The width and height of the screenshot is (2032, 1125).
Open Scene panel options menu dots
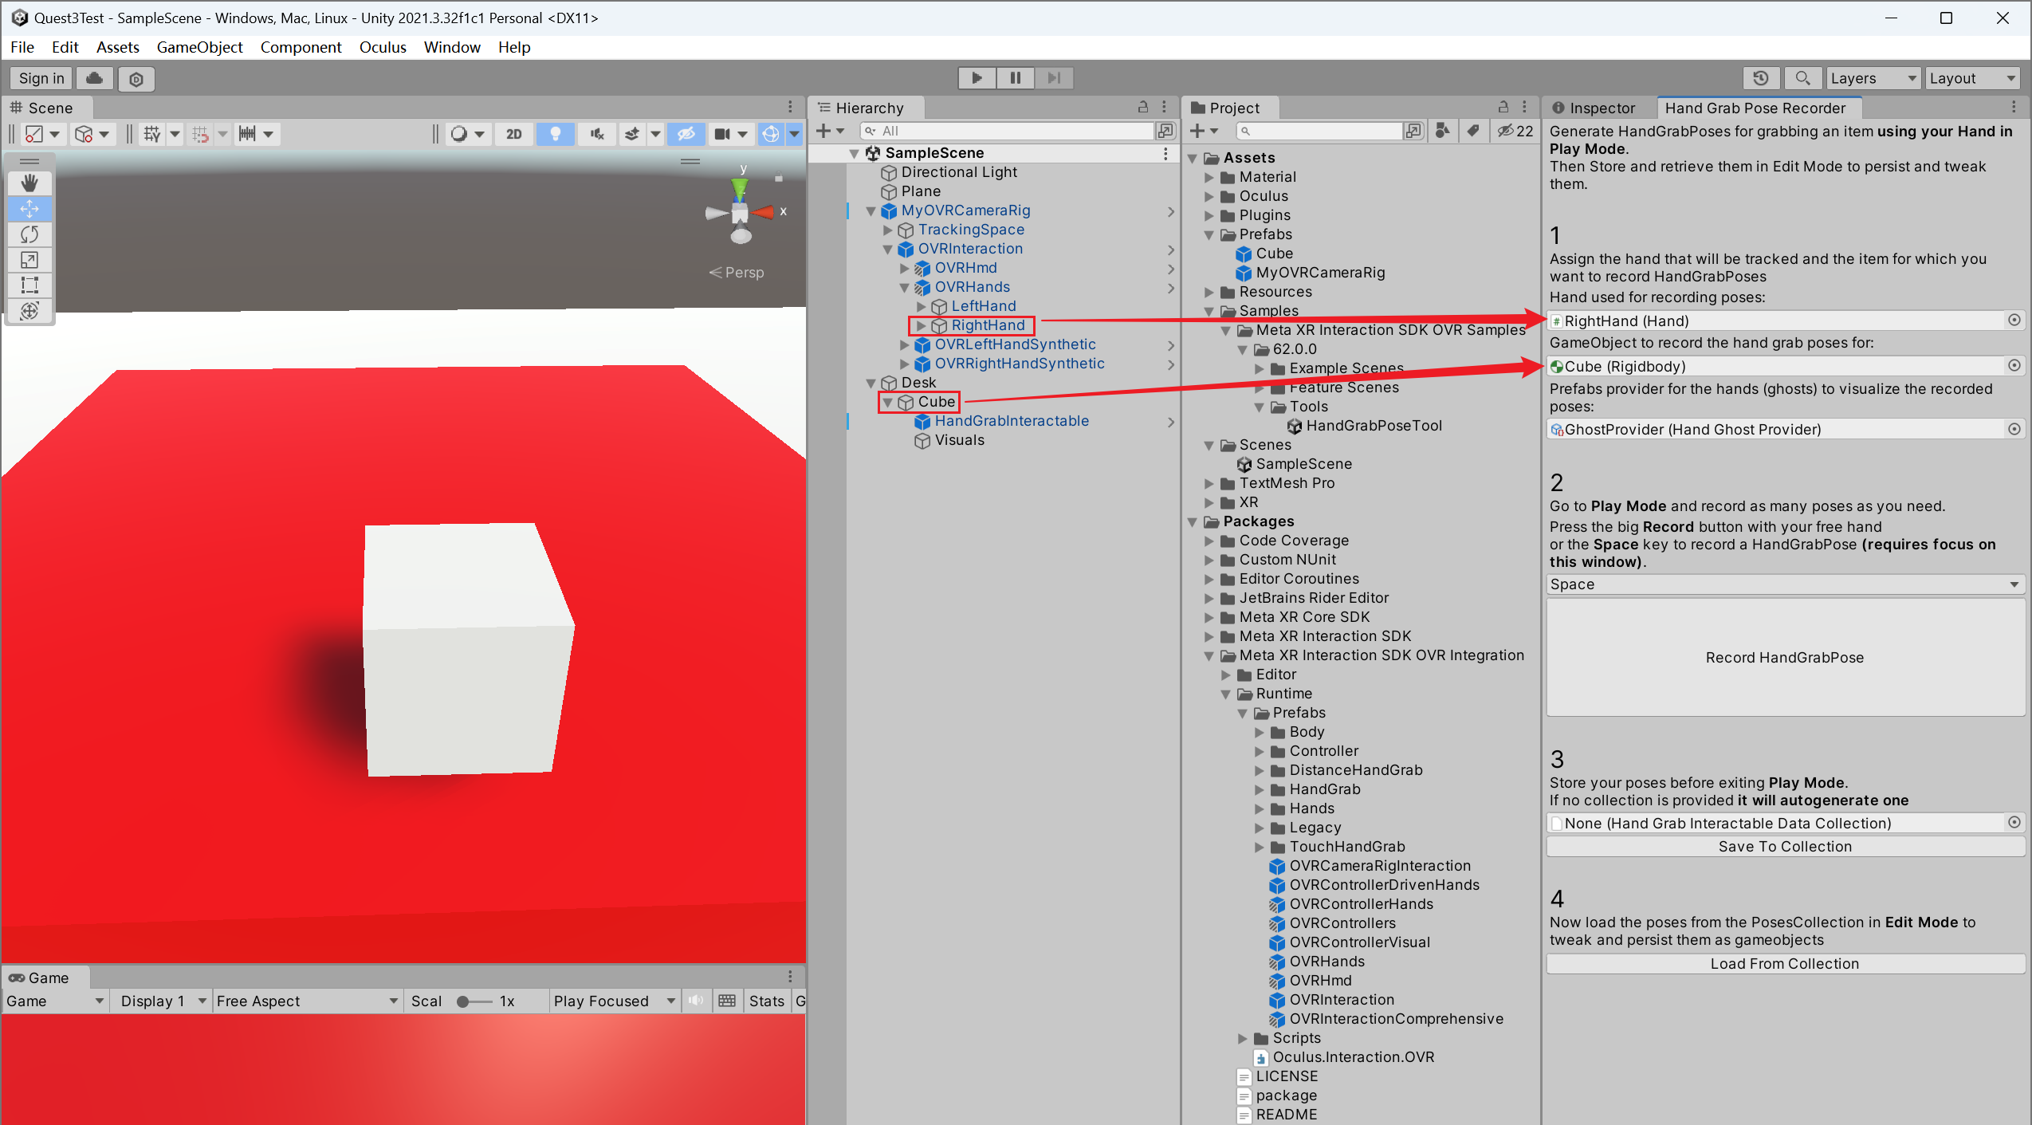pyautogui.click(x=790, y=107)
